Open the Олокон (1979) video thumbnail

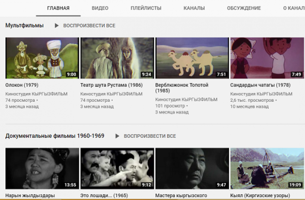click(42, 58)
